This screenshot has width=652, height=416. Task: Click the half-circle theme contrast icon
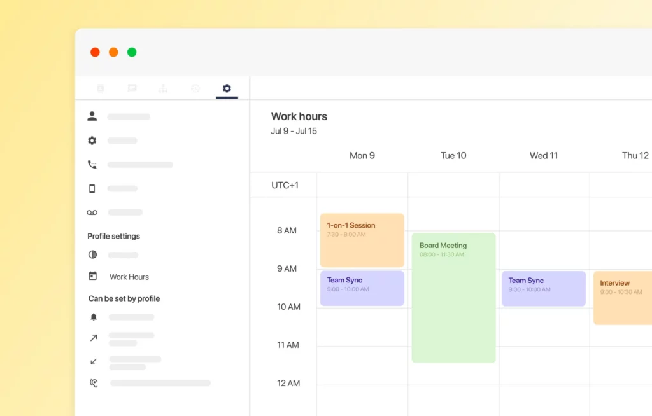[93, 254]
